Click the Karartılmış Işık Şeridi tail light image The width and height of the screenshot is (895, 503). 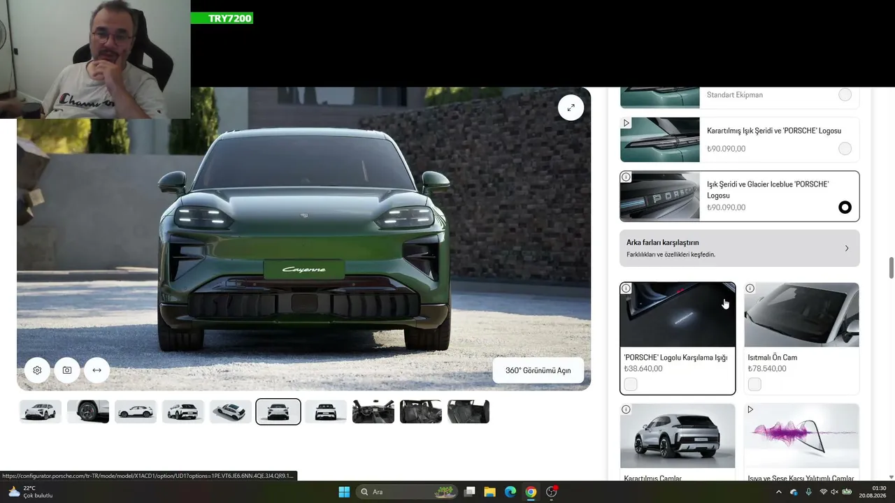pos(660,140)
